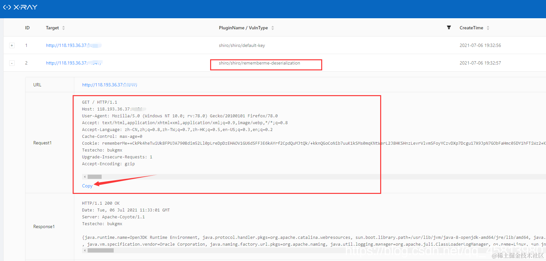Select the CreateTime column header

(x=471, y=28)
